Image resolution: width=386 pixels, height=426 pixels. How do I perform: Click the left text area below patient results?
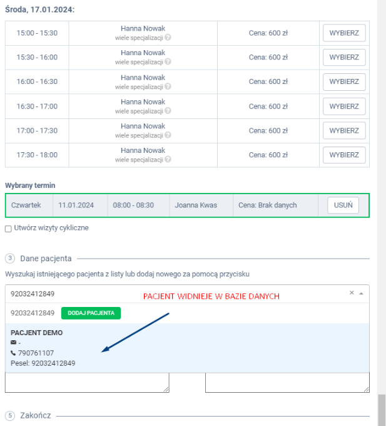click(x=86, y=383)
